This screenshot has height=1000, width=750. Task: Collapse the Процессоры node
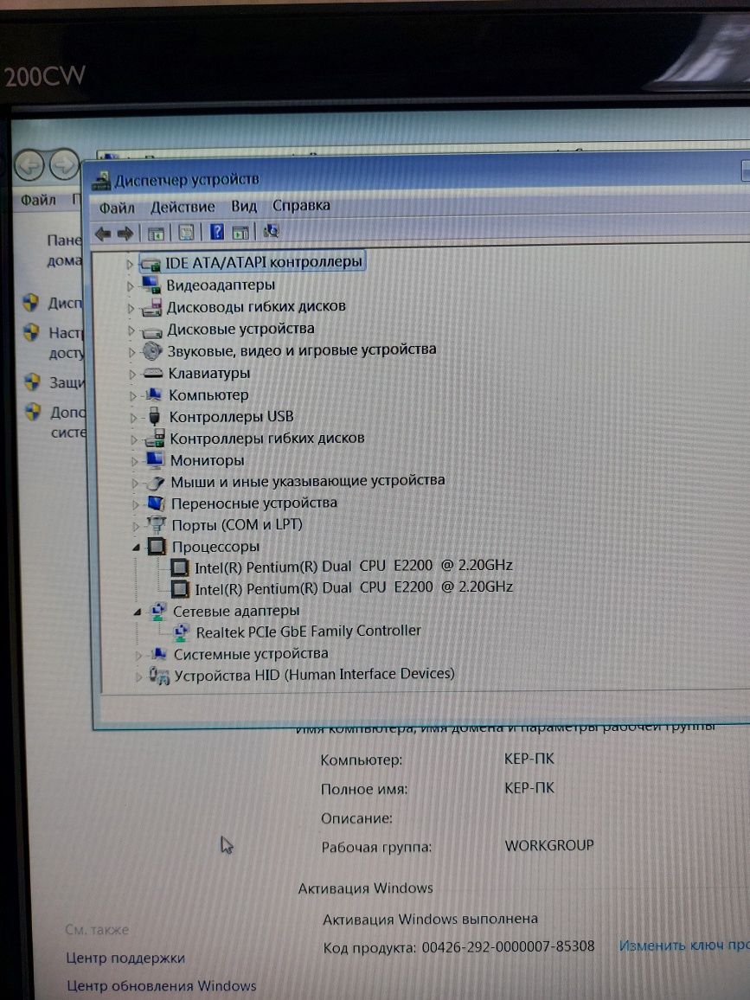pos(136,548)
